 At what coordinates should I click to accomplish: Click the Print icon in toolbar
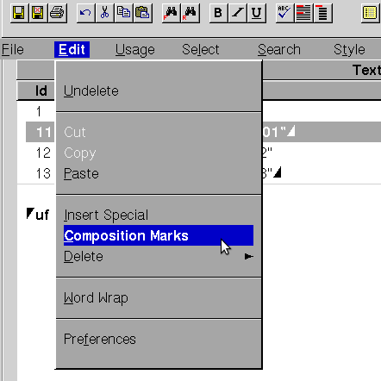57,13
